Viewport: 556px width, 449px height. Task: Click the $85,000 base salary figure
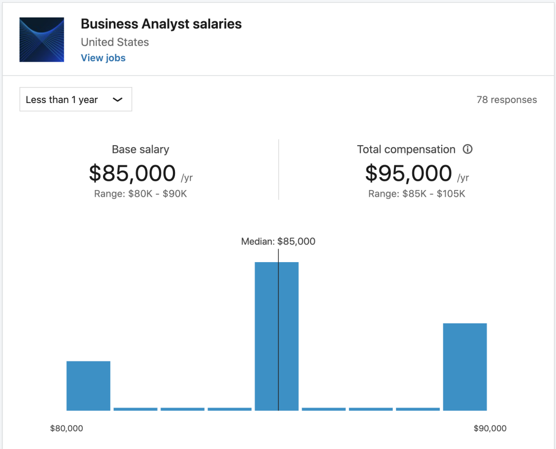coord(132,174)
